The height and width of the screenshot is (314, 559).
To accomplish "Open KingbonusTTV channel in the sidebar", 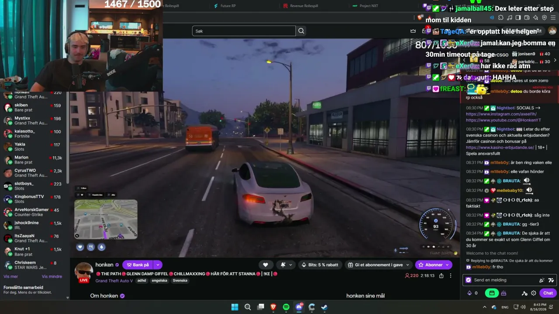I will point(34,199).
